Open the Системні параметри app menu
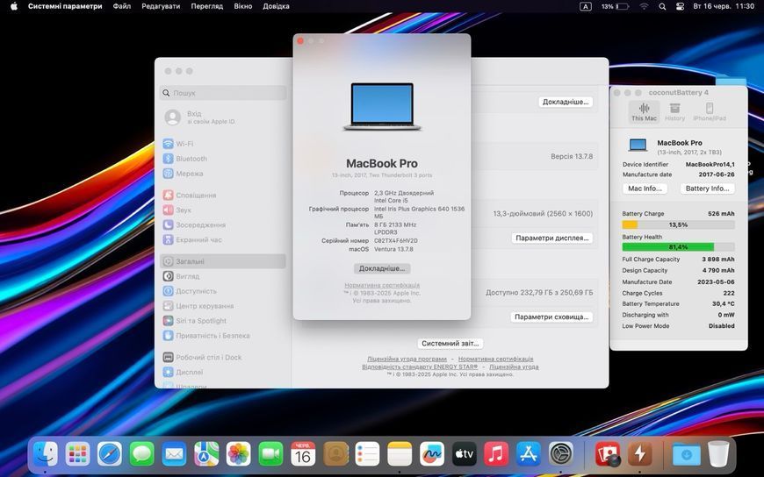The width and height of the screenshot is (764, 477). 65,6
